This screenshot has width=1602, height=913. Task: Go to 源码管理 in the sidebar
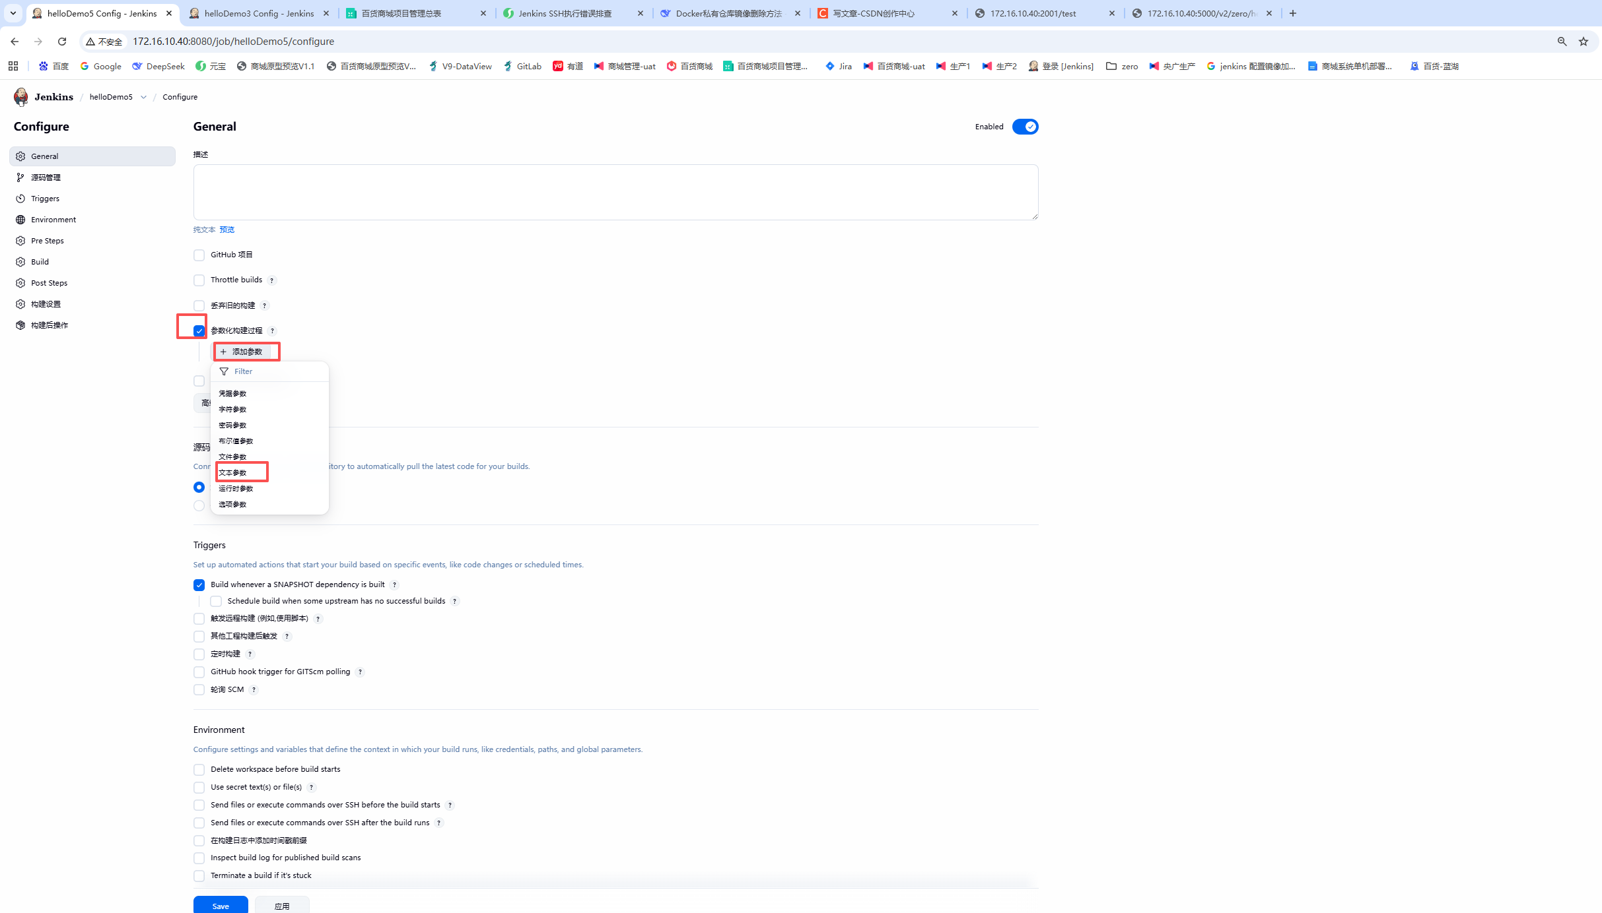(x=92, y=177)
